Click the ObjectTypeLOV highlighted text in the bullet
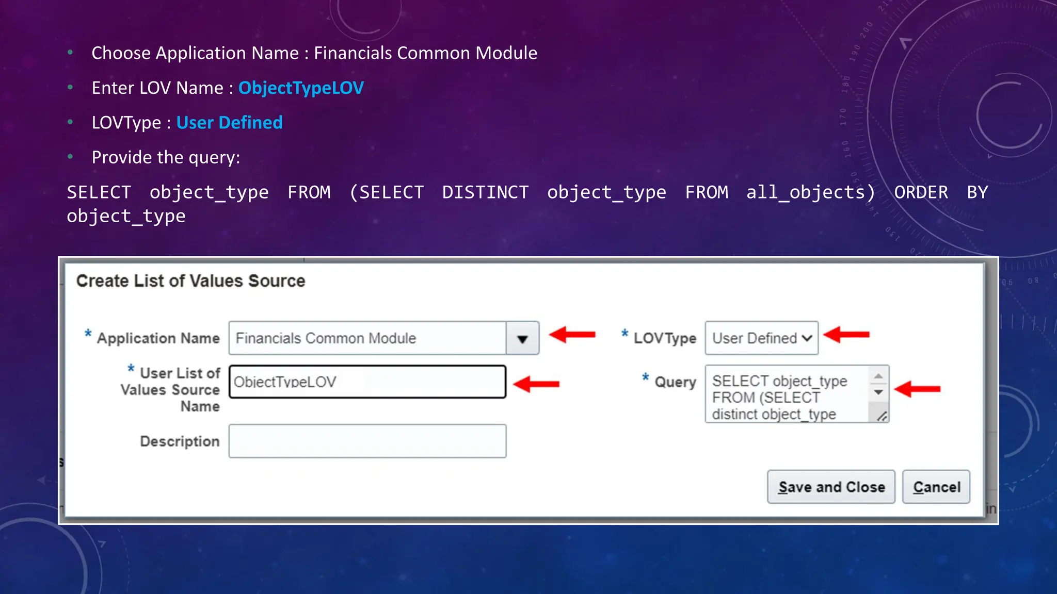 click(301, 88)
